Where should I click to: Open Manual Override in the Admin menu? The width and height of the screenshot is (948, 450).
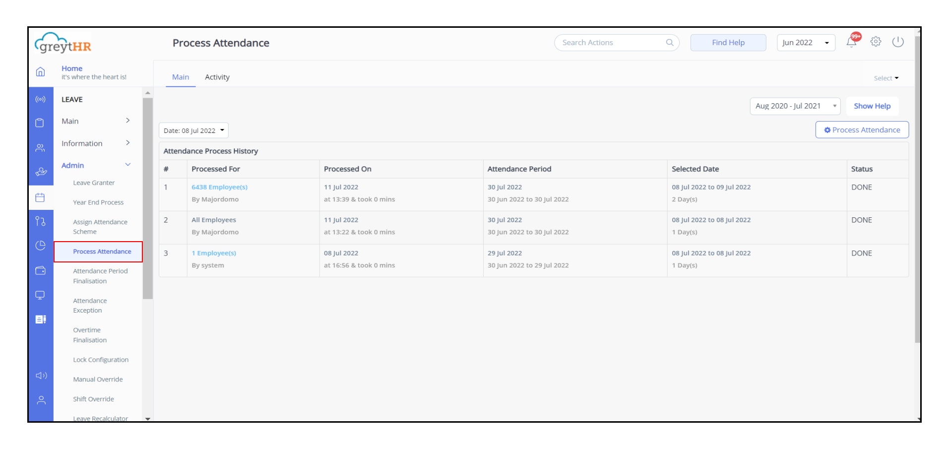pos(98,380)
